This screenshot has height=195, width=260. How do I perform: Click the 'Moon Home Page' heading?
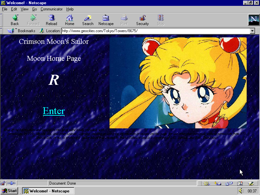click(54, 58)
